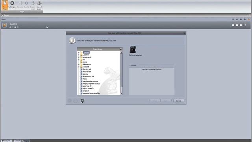Expand the _generic folder in ScanLibrary
Viewport: 252px width, 142px height.
[78, 52]
